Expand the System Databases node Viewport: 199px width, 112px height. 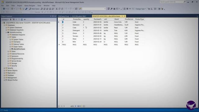[6, 28]
